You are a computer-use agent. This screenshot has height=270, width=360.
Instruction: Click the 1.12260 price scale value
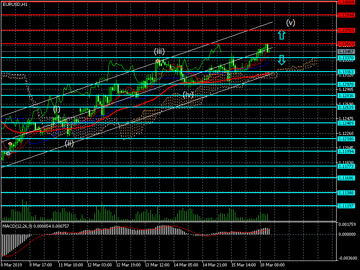[346, 133]
